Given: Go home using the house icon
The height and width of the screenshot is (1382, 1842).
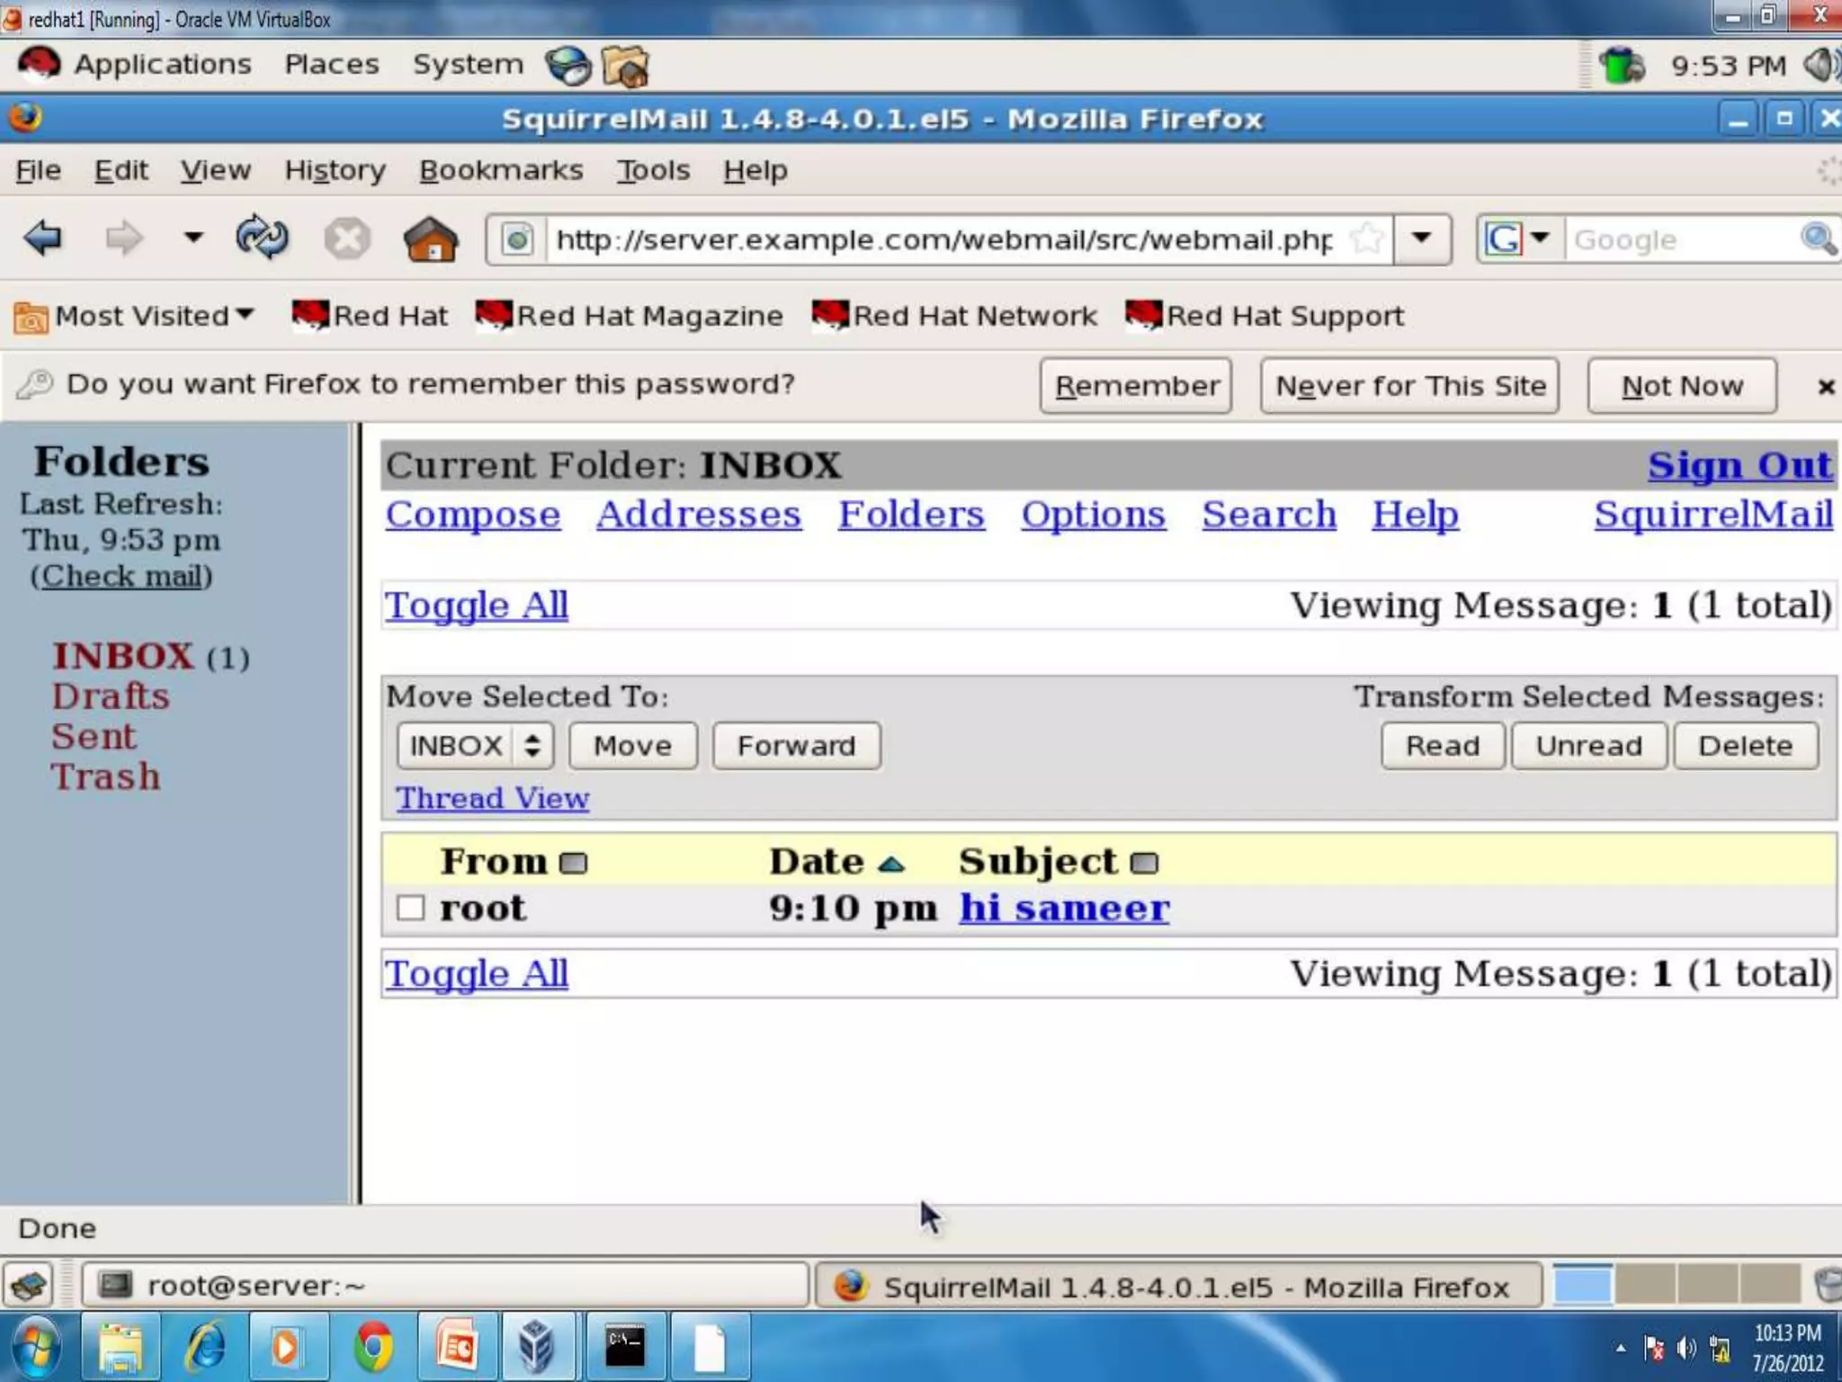Looking at the screenshot, I should pyautogui.click(x=431, y=239).
